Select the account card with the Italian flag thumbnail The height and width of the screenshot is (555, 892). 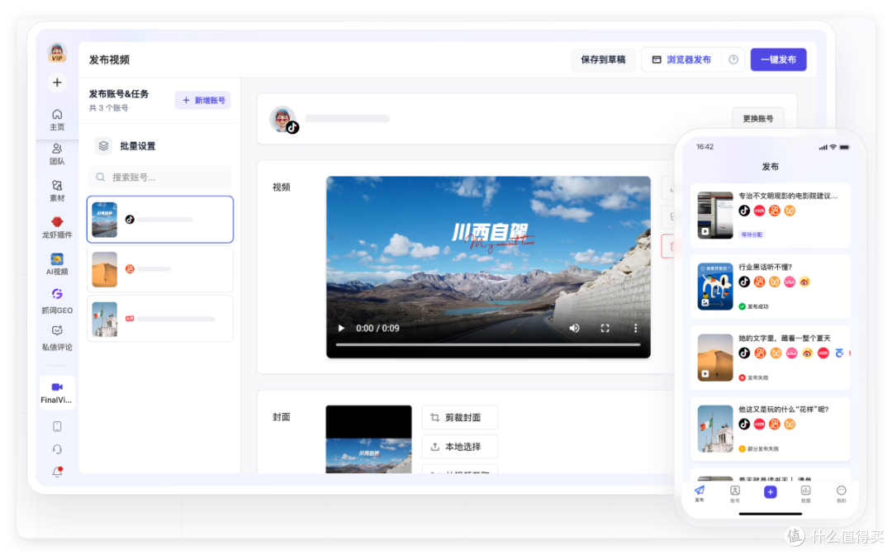click(160, 319)
